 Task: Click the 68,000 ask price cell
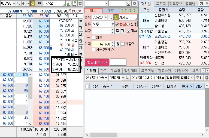41,48
